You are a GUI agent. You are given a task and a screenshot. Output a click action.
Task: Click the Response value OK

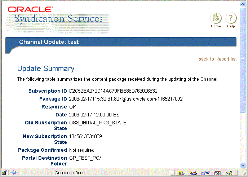tap(73, 107)
